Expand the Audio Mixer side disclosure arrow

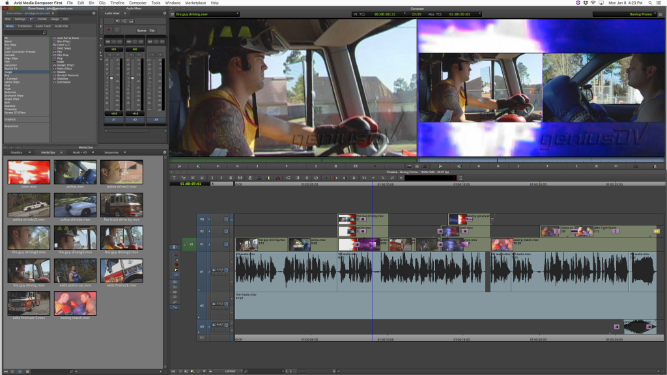pyautogui.click(x=101, y=26)
